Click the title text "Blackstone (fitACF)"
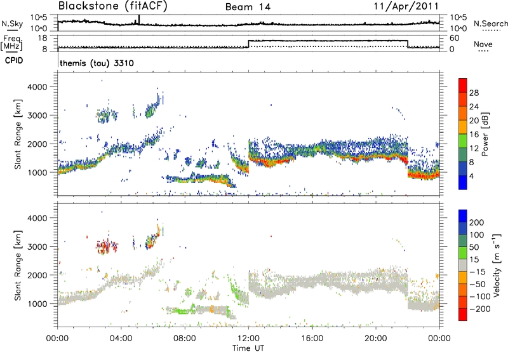The width and height of the screenshot is (508, 352). tap(113, 6)
